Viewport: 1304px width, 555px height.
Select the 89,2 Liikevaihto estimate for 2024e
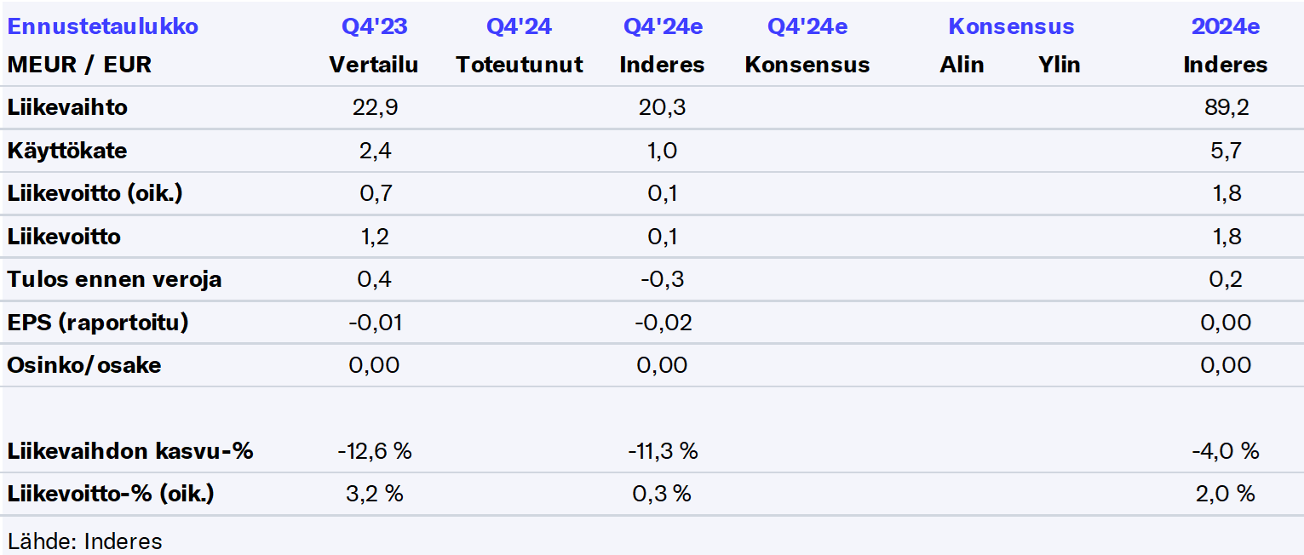pos(1225,107)
